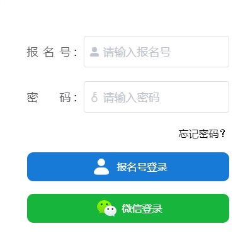Focus the 请输入密码 password field

tap(156, 97)
